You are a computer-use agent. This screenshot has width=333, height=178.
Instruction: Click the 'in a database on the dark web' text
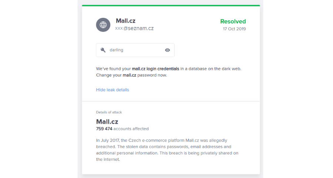point(211,69)
